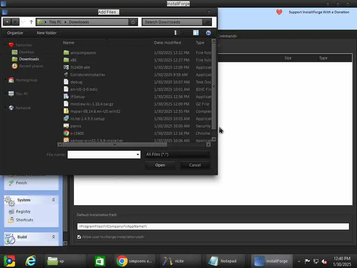Click the Cancel button
Image resolution: width=357 pixels, height=268 pixels.
click(195, 165)
